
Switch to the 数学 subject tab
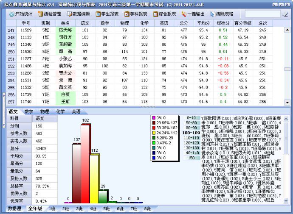[x=29, y=111]
